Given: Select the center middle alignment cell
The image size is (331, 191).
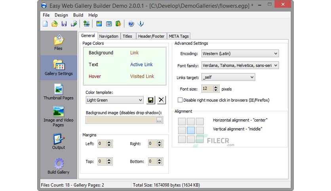Looking at the screenshot, I should tap(191, 130).
